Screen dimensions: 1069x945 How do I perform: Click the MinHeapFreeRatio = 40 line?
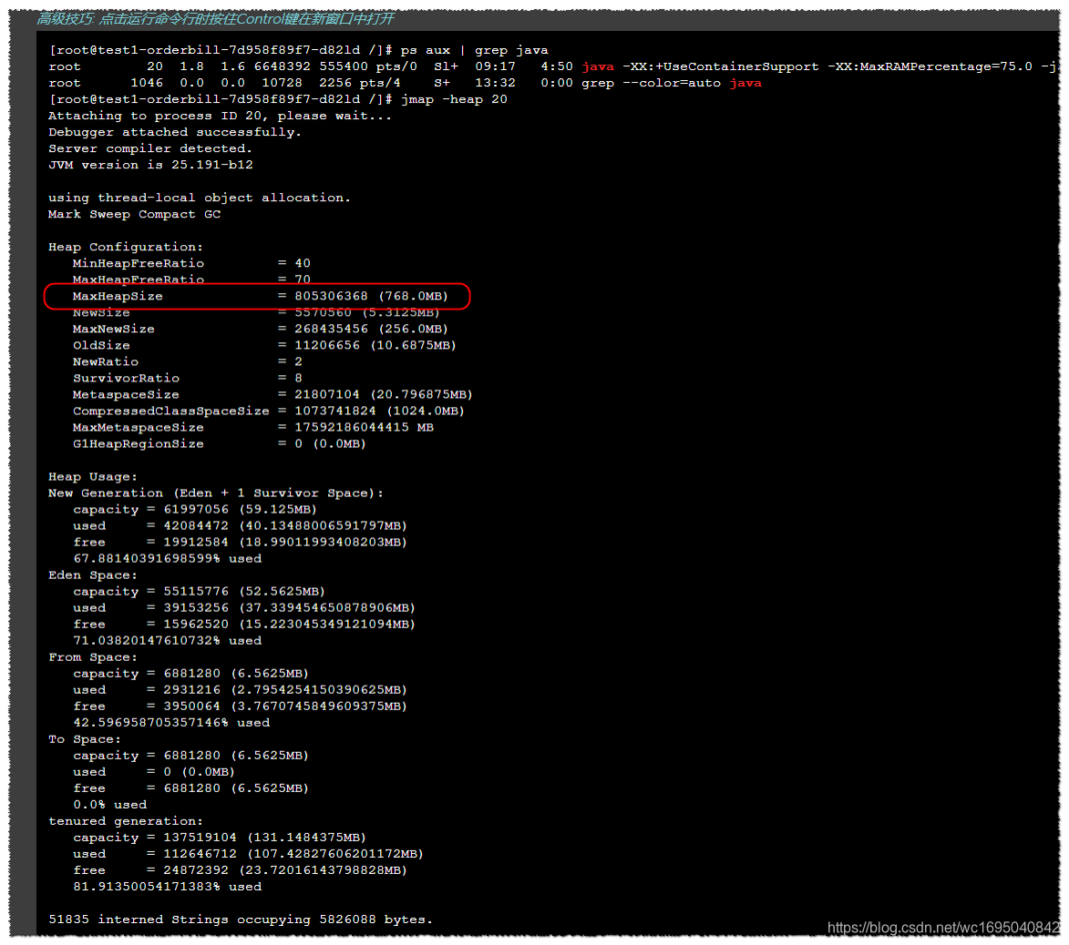(191, 263)
